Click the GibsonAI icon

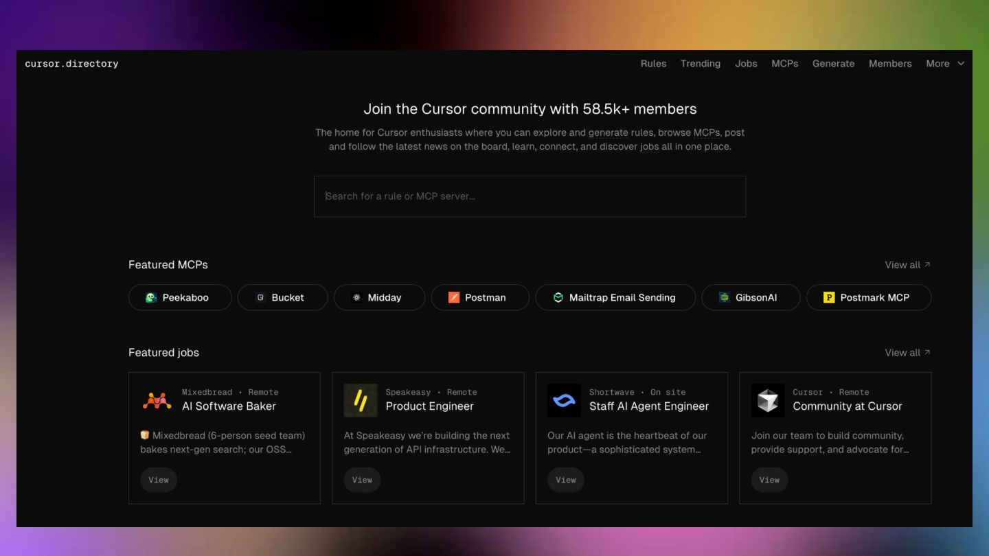724,297
